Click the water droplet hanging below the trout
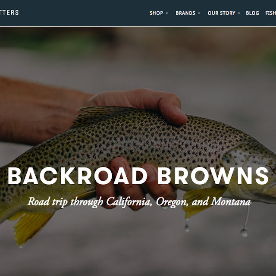This screenshot has width=276, height=276. (244, 233)
